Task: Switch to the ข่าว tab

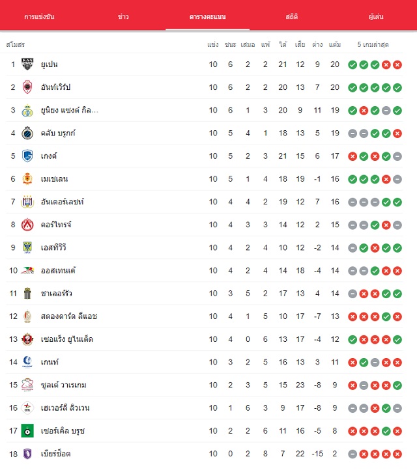Action: pyautogui.click(x=123, y=16)
